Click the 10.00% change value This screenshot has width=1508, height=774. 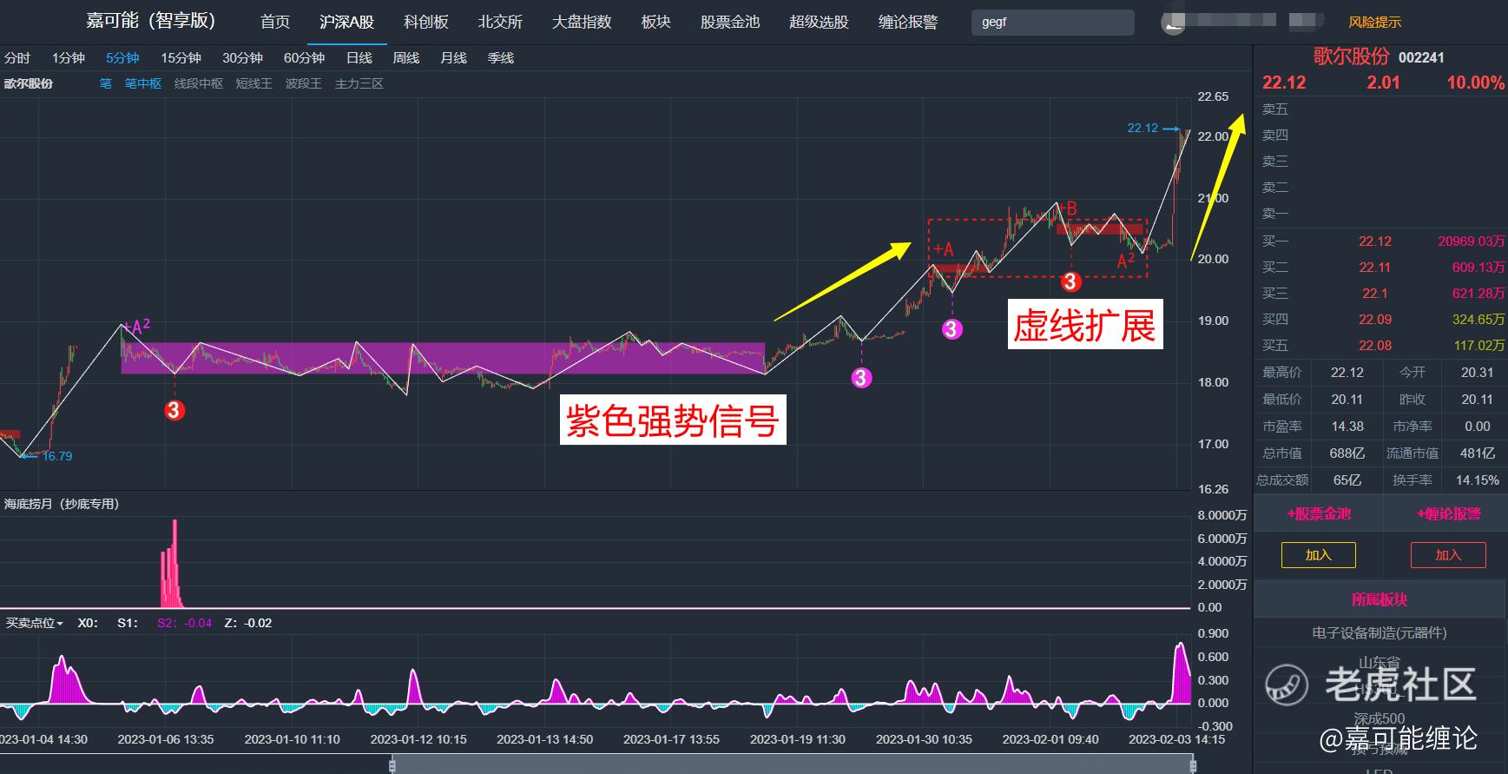(1475, 83)
